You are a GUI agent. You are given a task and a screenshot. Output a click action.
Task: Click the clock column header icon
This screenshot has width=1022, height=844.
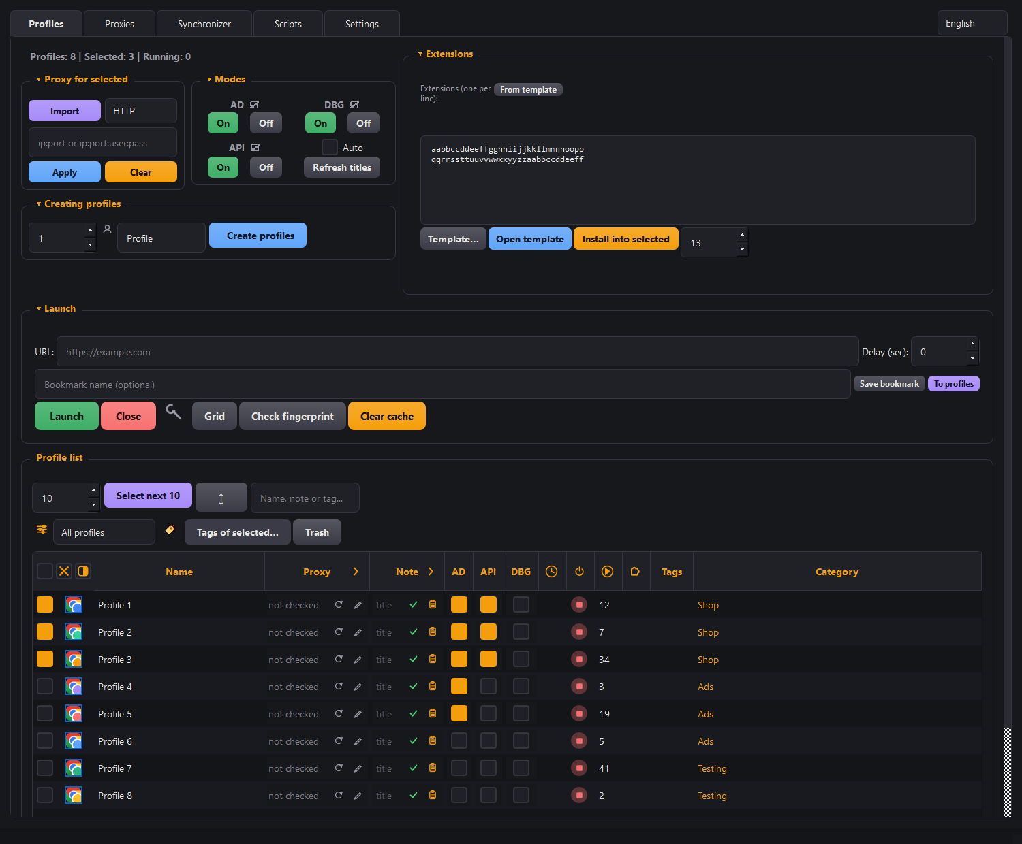pyautogui.click(x=552, y=572)
